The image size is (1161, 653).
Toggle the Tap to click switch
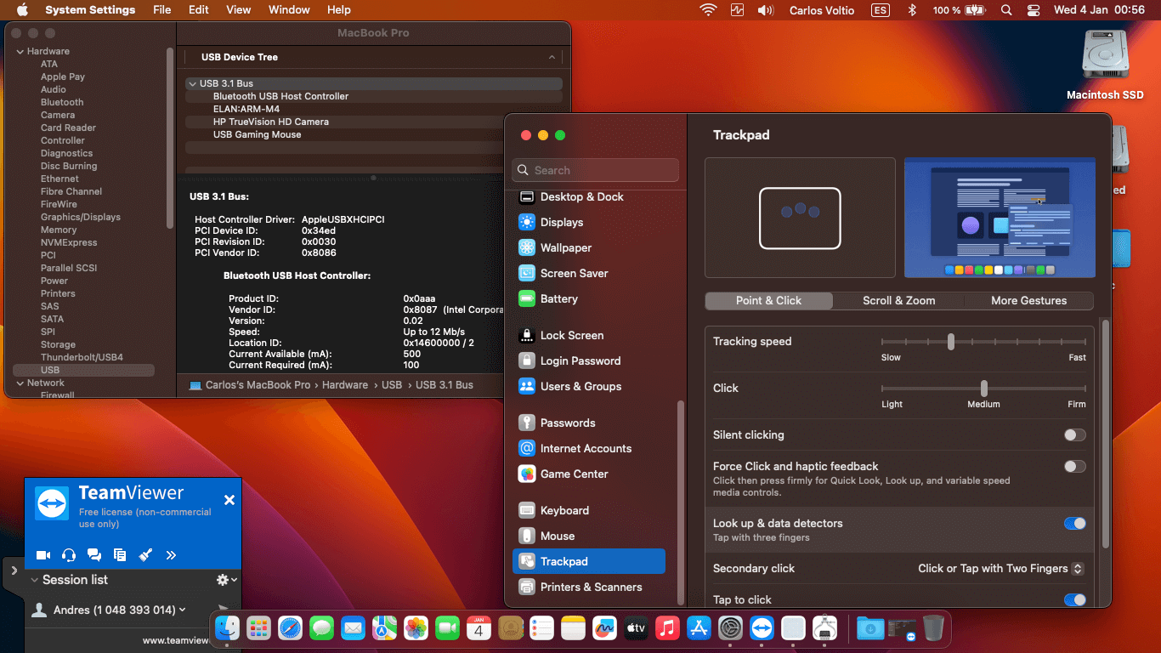click(1075, 600)
